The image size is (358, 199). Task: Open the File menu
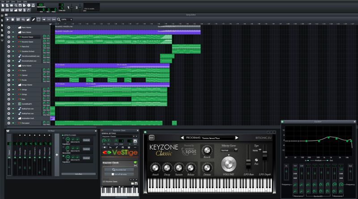pos(3,2)
